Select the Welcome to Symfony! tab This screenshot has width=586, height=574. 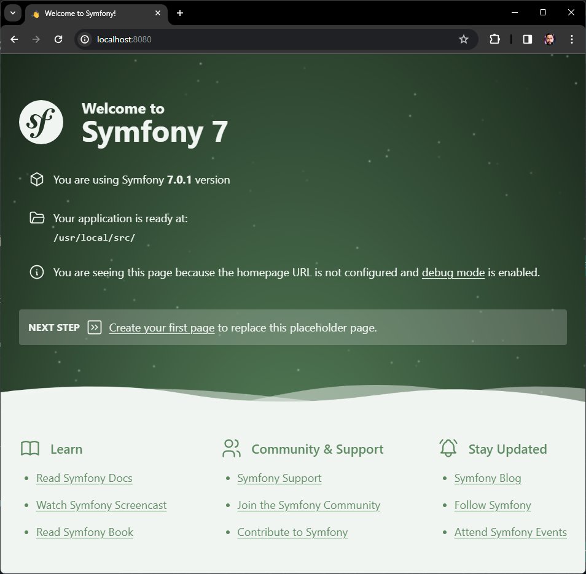[96, 14]
